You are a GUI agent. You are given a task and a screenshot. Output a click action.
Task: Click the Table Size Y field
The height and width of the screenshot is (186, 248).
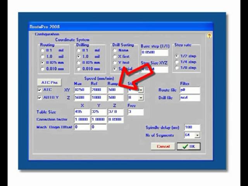coord(99,112)
